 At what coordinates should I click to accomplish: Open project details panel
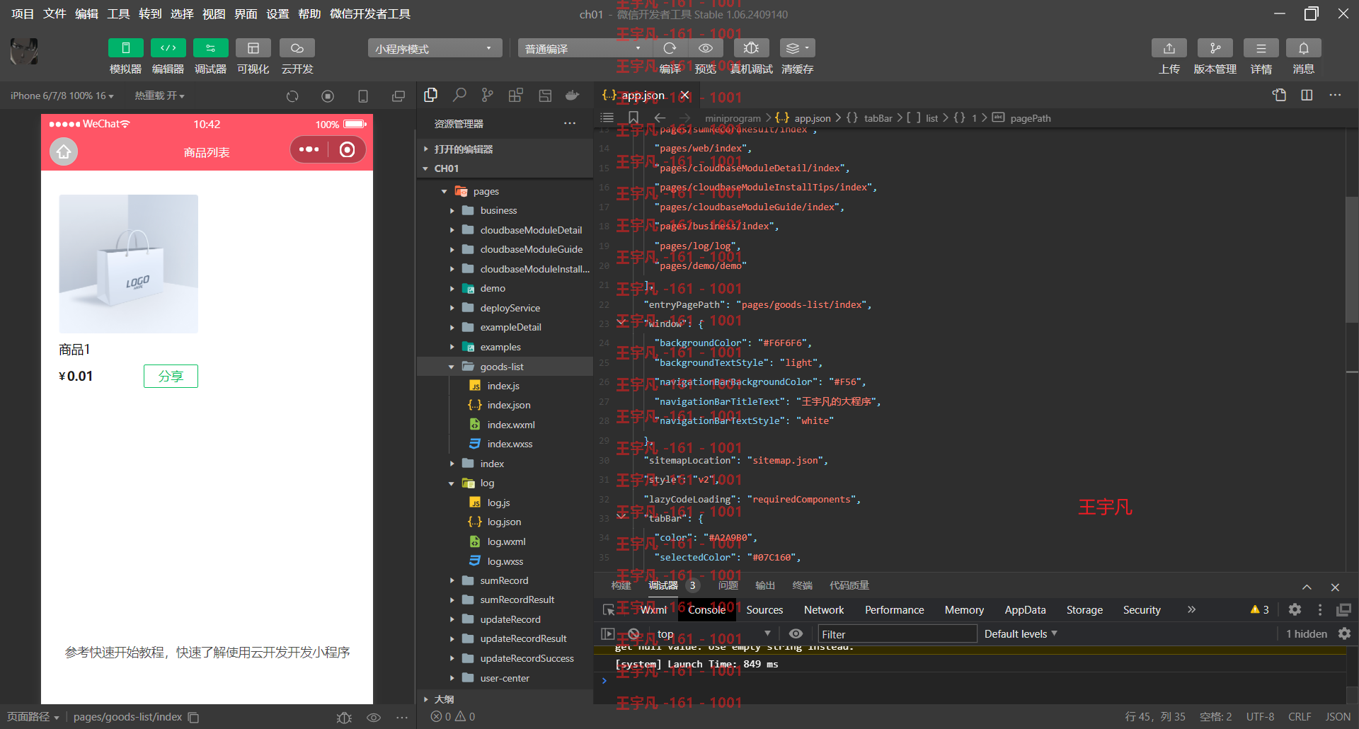(1261, 48)
